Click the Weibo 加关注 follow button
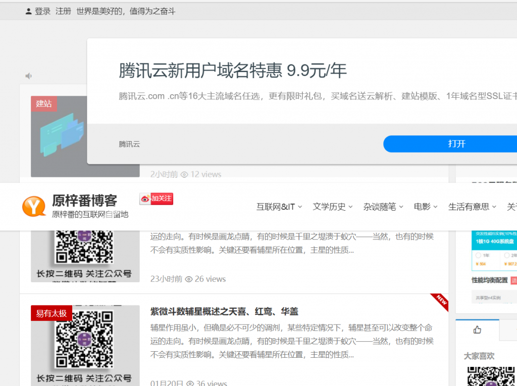 (x=157, y=199)
